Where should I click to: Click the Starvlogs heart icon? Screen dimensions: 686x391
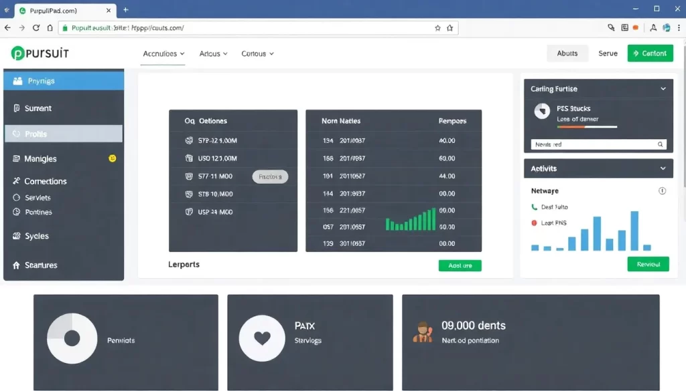[262, 339]
